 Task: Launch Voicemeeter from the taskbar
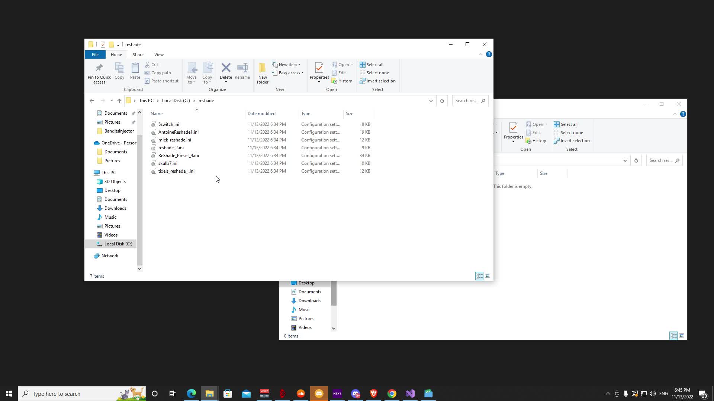pos(264,393)
